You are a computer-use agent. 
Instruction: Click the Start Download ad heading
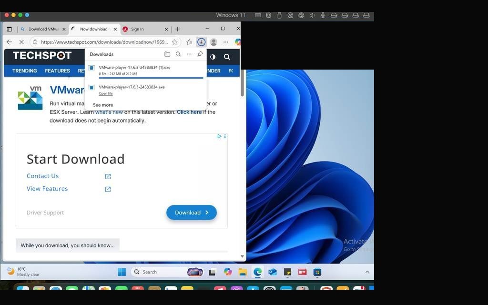click(x=76, y=159)
